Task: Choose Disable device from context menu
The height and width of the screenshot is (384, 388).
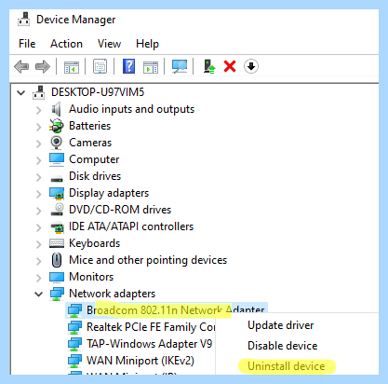Action: coord(282,346)
